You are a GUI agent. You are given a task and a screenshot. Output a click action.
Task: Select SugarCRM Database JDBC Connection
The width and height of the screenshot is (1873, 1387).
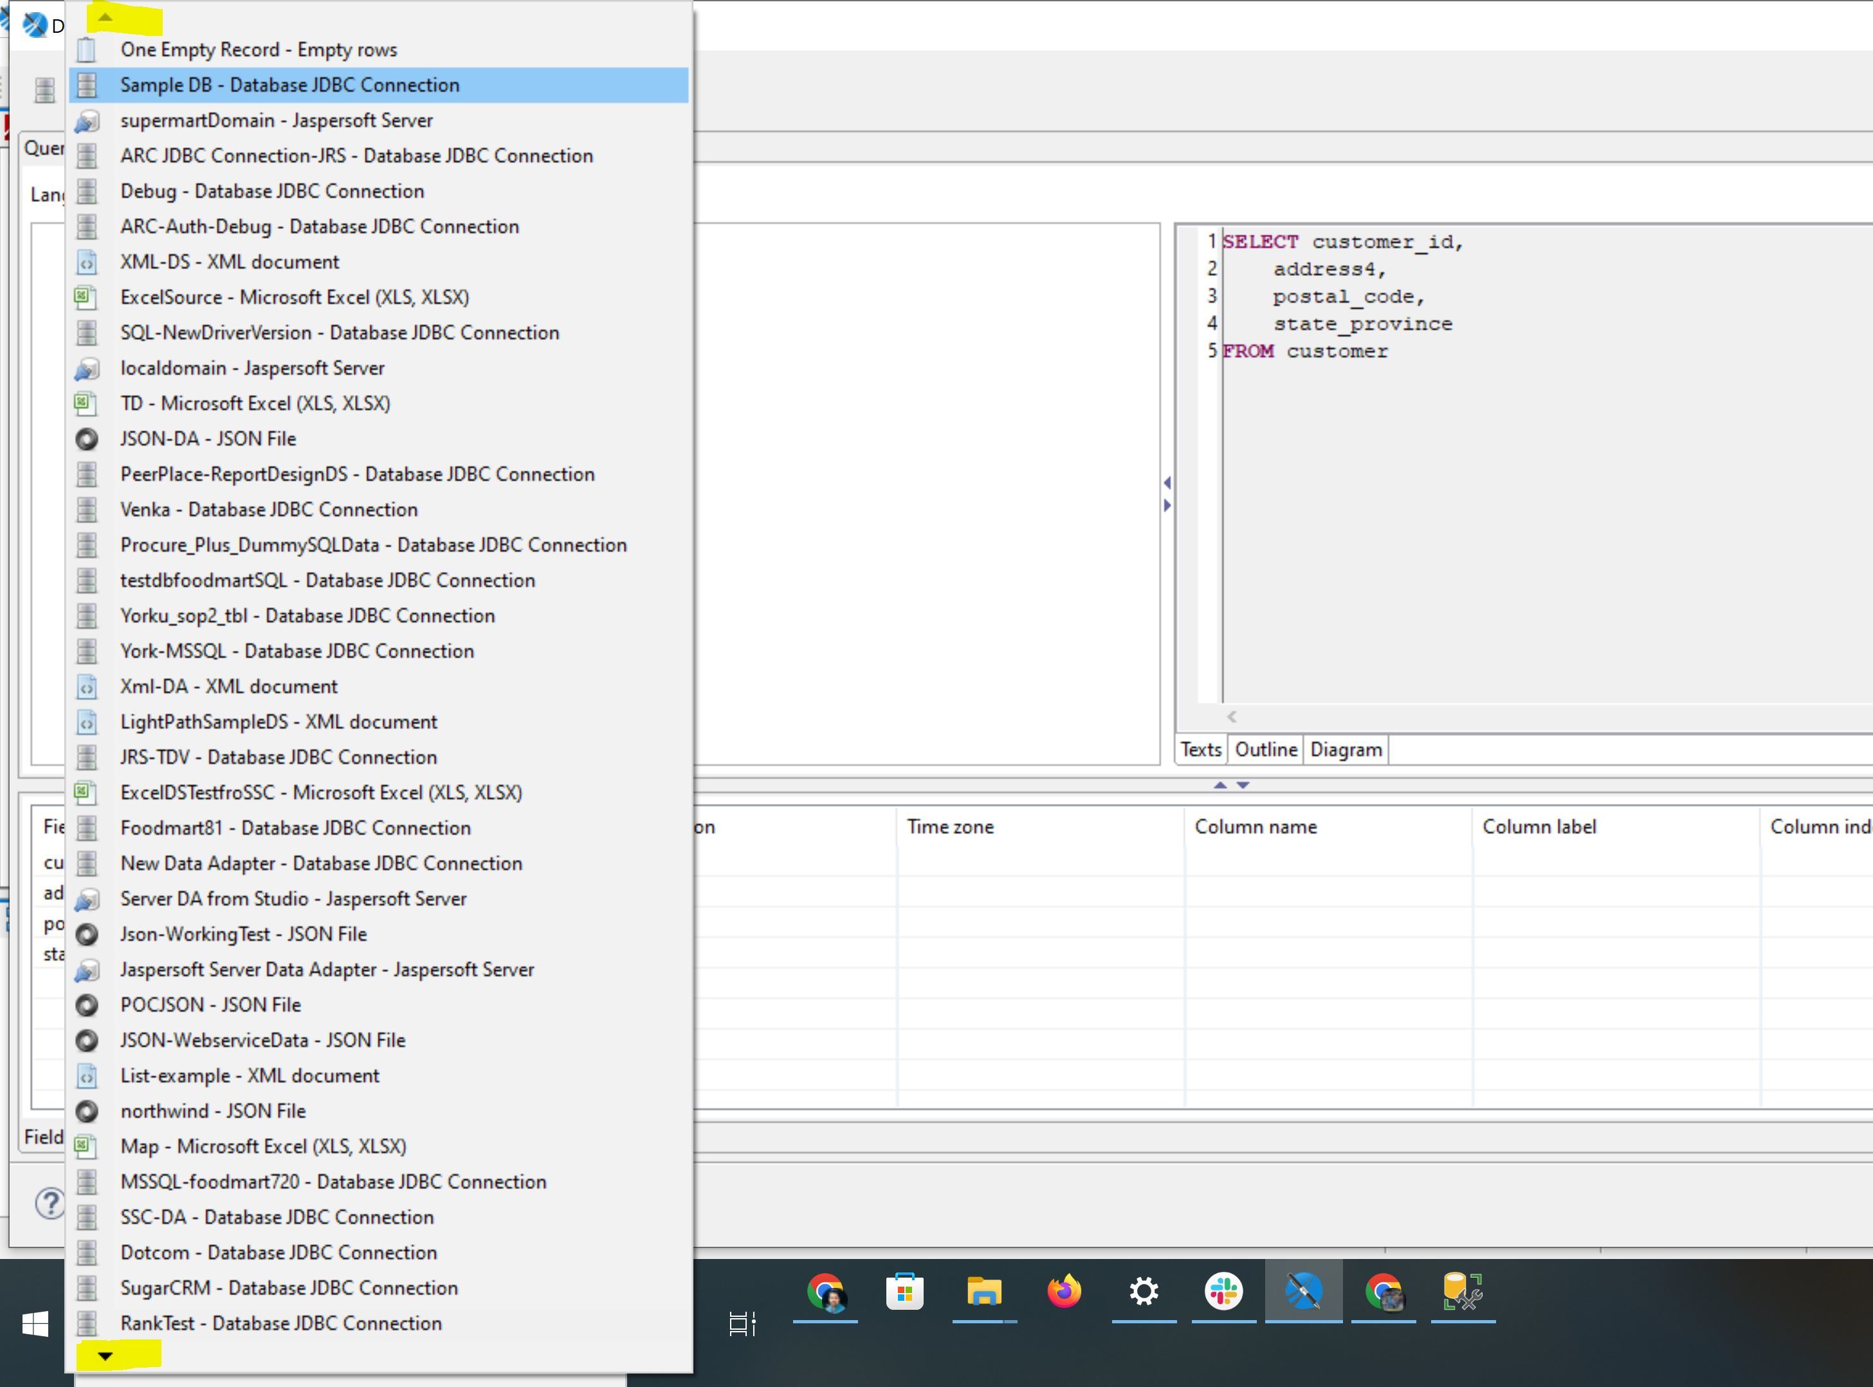(x=379, y=1288)
